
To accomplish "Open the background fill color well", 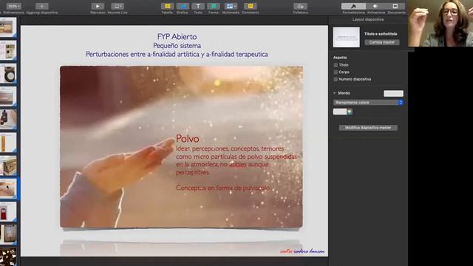I will 340,112.
